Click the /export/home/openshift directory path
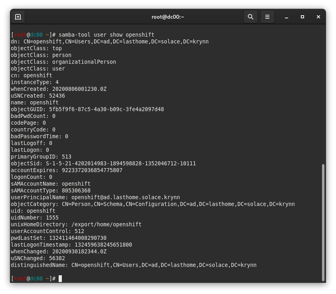The width and height of the screenshot is (336, 294). [106, 224]
